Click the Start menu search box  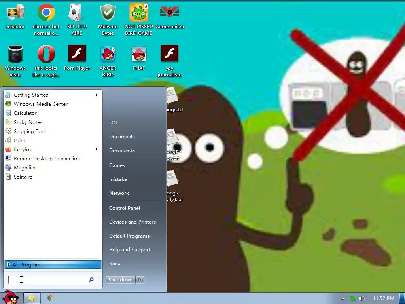[52, 280]
